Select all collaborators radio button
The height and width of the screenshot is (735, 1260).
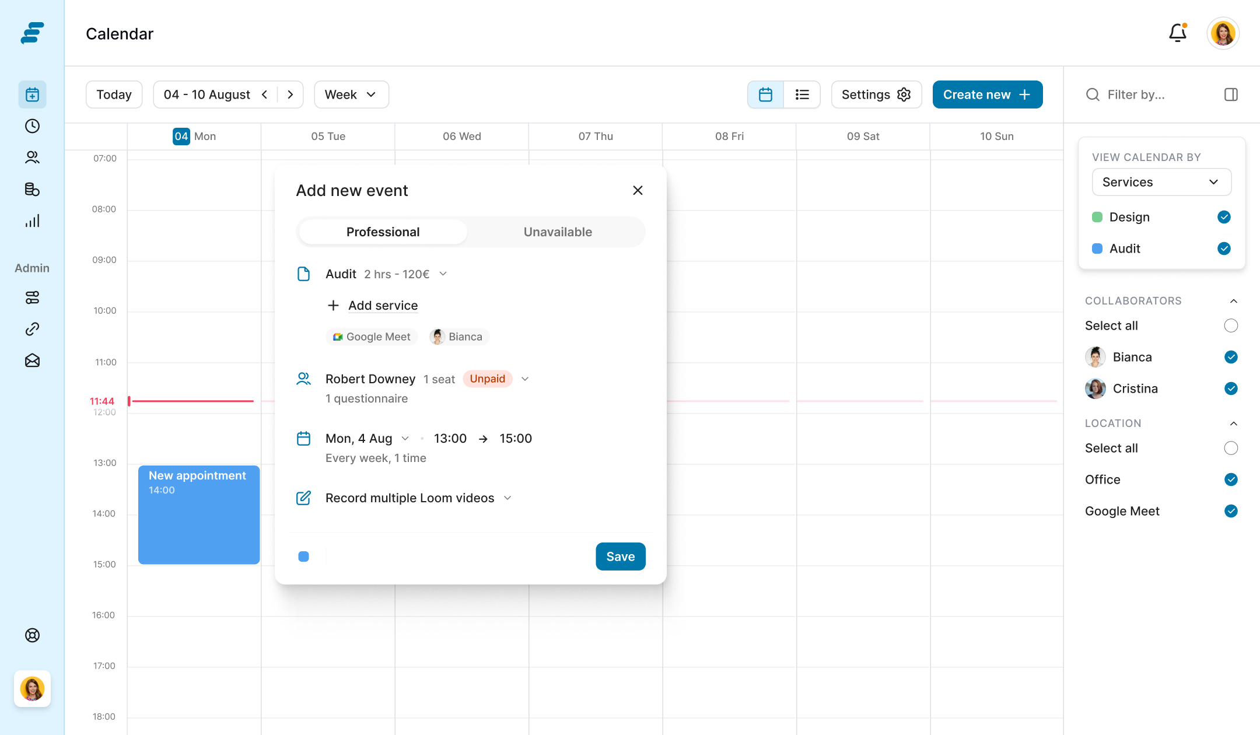[1231, 325]
